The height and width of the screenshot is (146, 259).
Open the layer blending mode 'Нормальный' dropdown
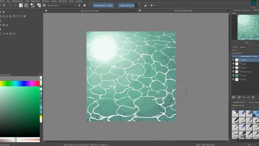[245, 53]
